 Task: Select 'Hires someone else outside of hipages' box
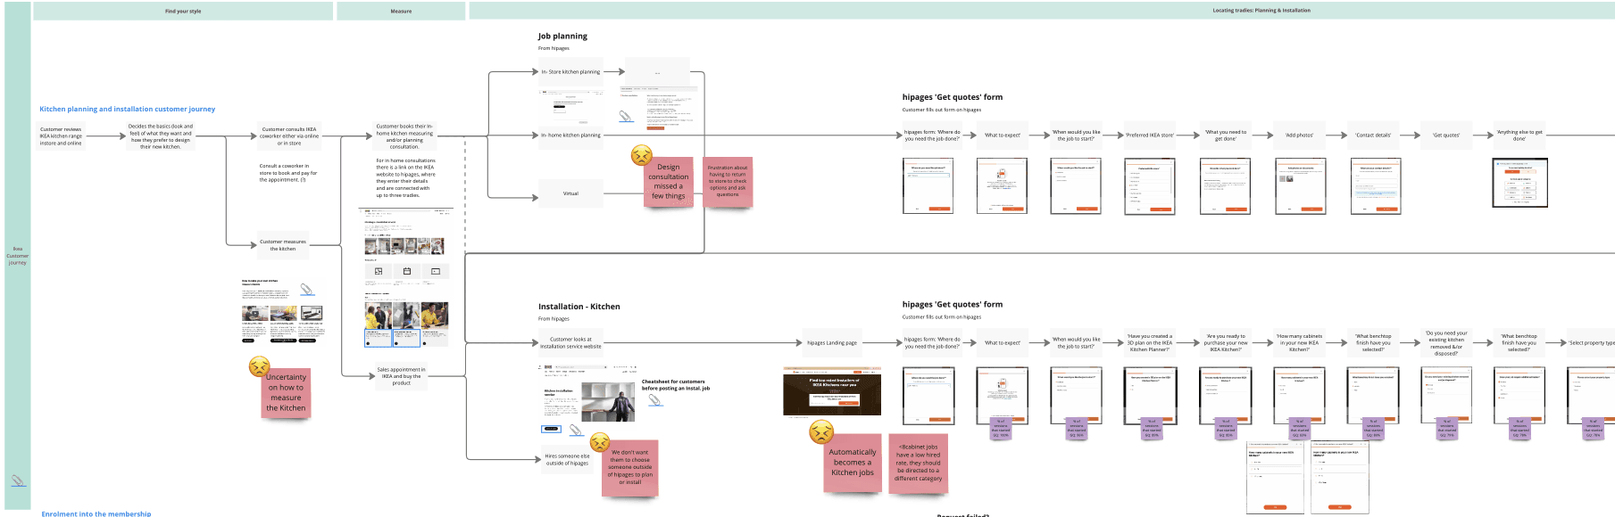568,460
